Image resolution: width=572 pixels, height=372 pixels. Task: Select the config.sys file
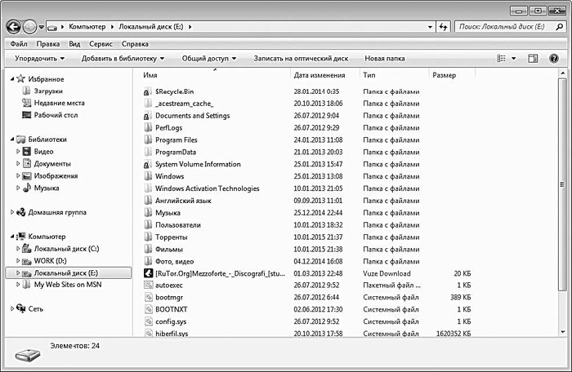click(x=171, y=321)
